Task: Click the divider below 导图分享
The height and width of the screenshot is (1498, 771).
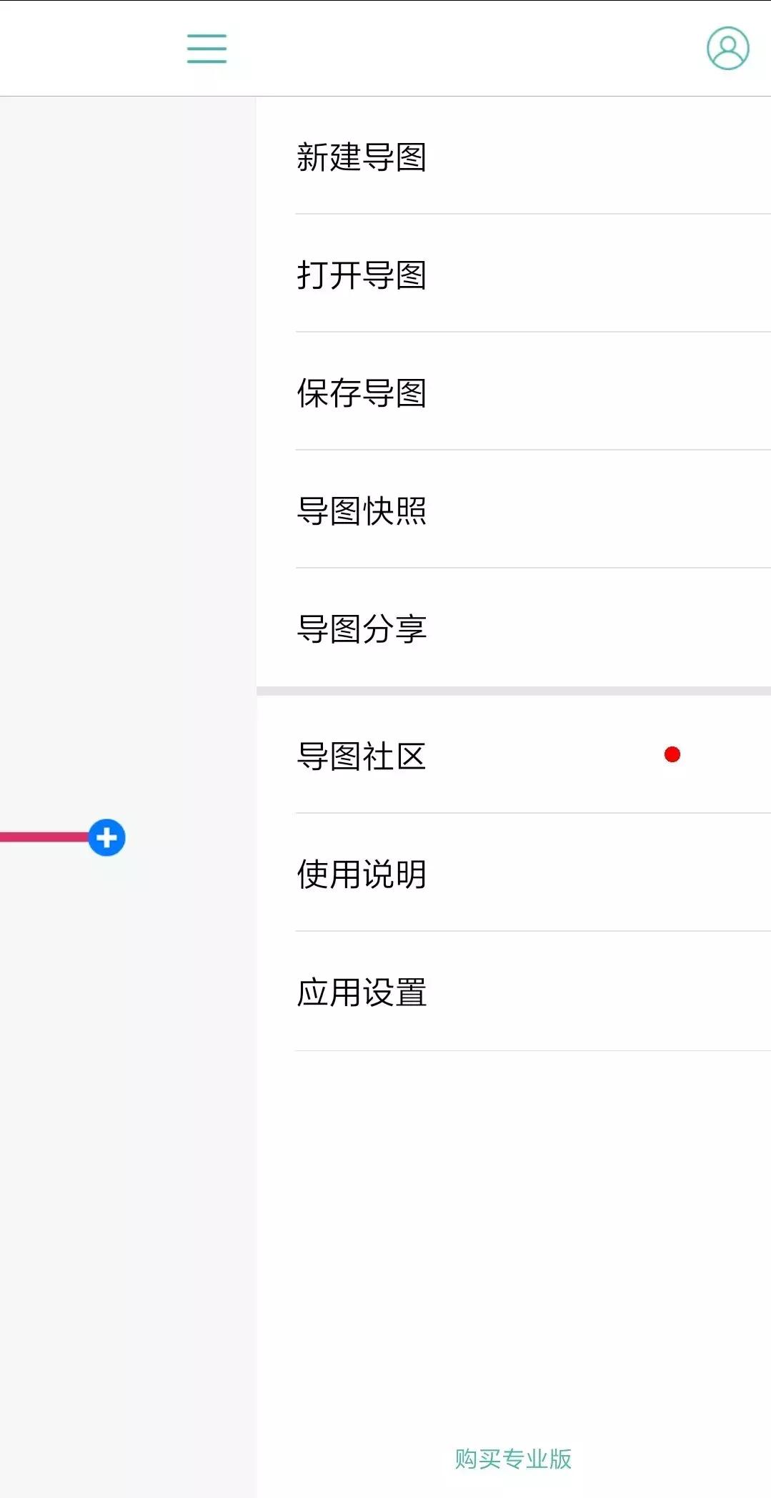Action: pyautogui.click(x=513, y=689)
